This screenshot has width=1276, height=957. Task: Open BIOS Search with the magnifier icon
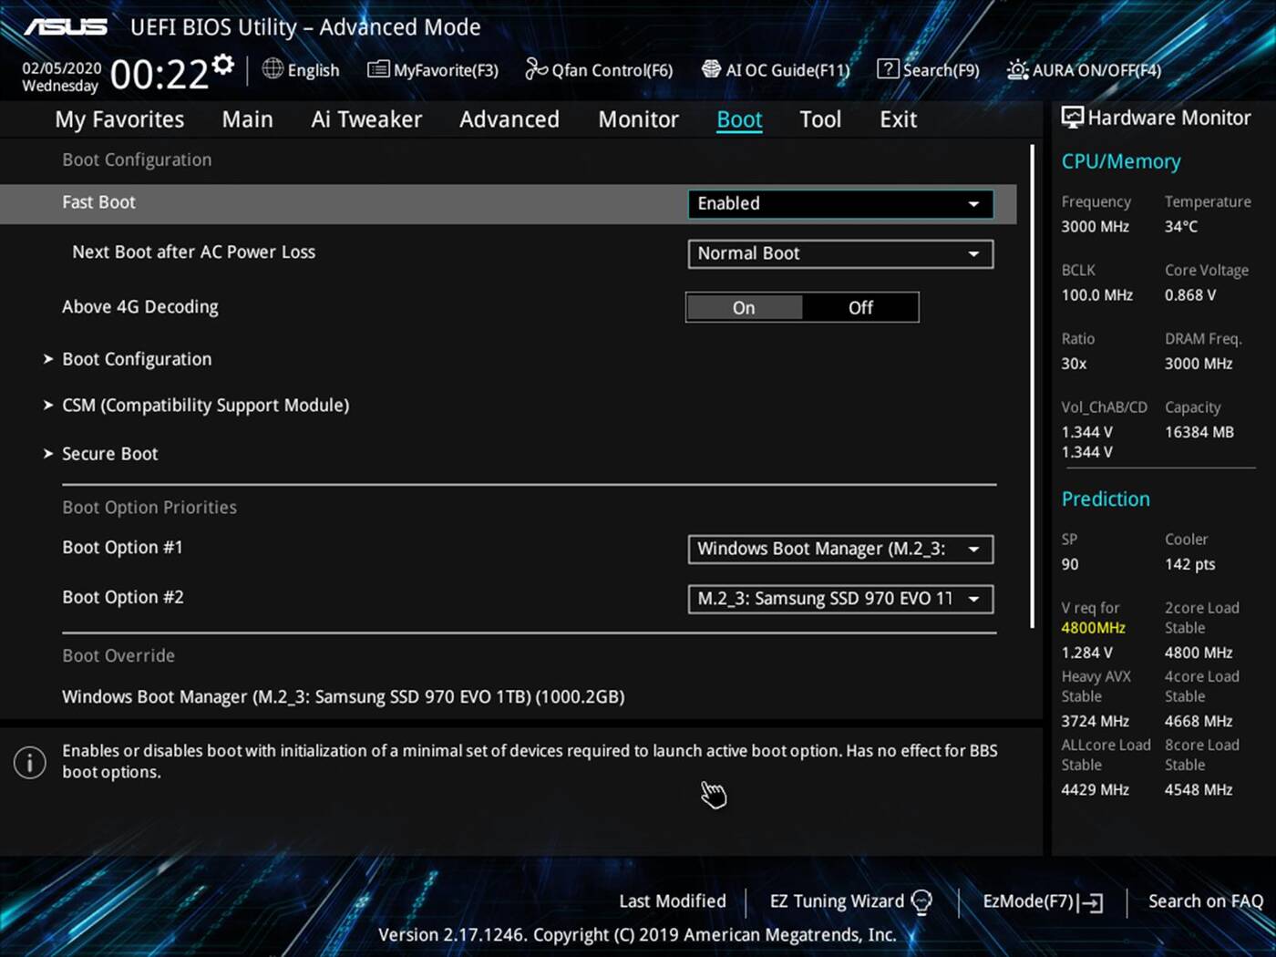tap(928, 69)
